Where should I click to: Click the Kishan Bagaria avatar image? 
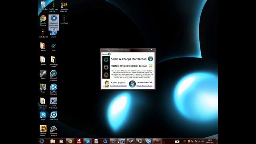click(x=106, y=84)
